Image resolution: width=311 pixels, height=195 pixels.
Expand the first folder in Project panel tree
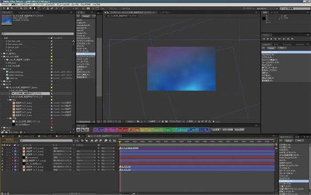[2, 53]
